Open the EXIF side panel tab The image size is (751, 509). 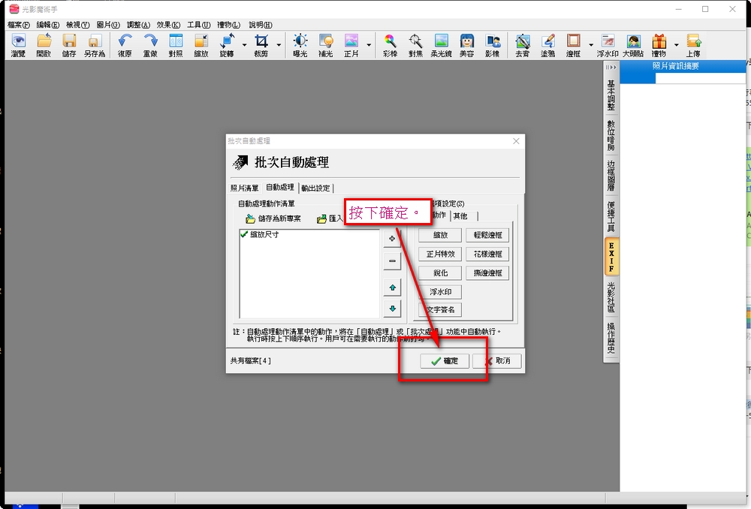pos(611,258)
